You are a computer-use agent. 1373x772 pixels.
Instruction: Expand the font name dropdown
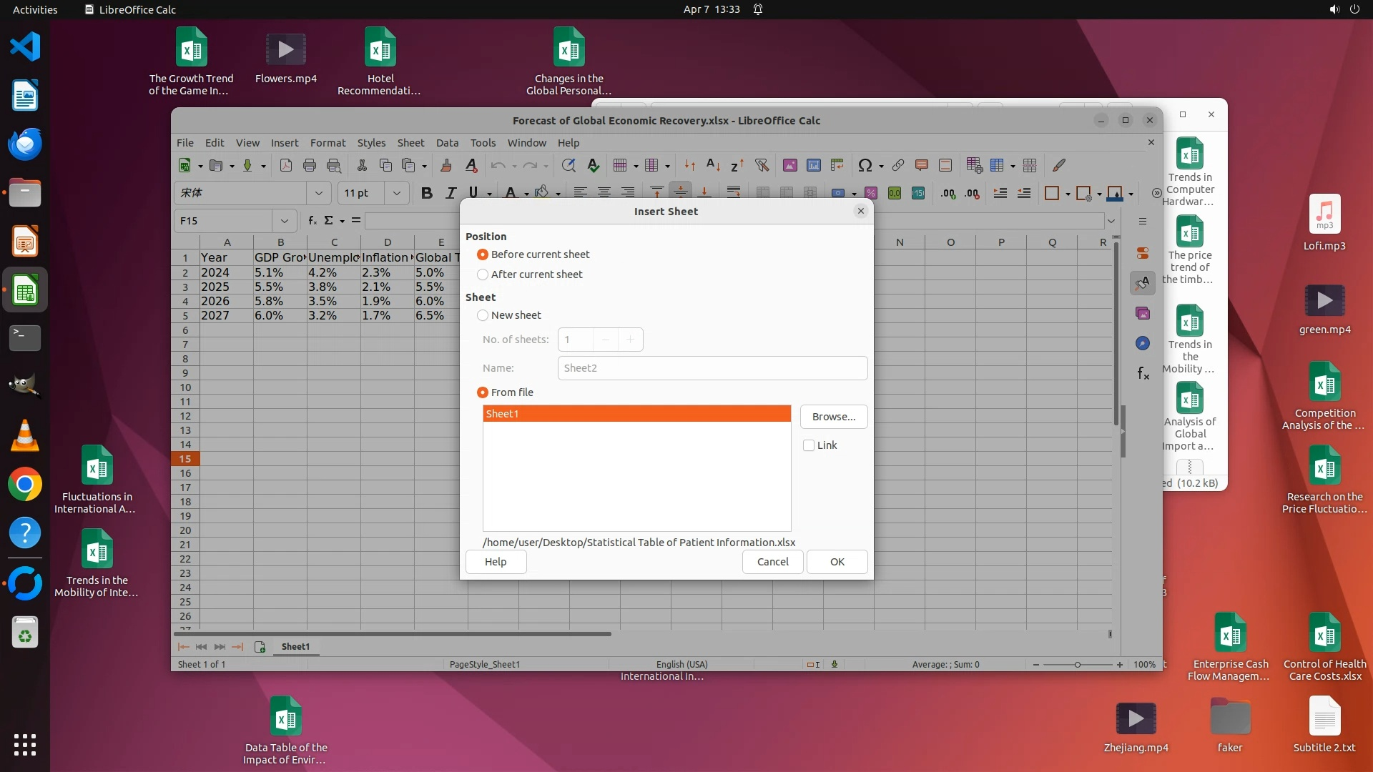coord(319,193)
